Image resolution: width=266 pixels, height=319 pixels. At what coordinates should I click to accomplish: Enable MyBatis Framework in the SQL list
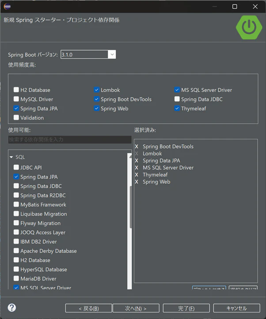tap(16, 204)
